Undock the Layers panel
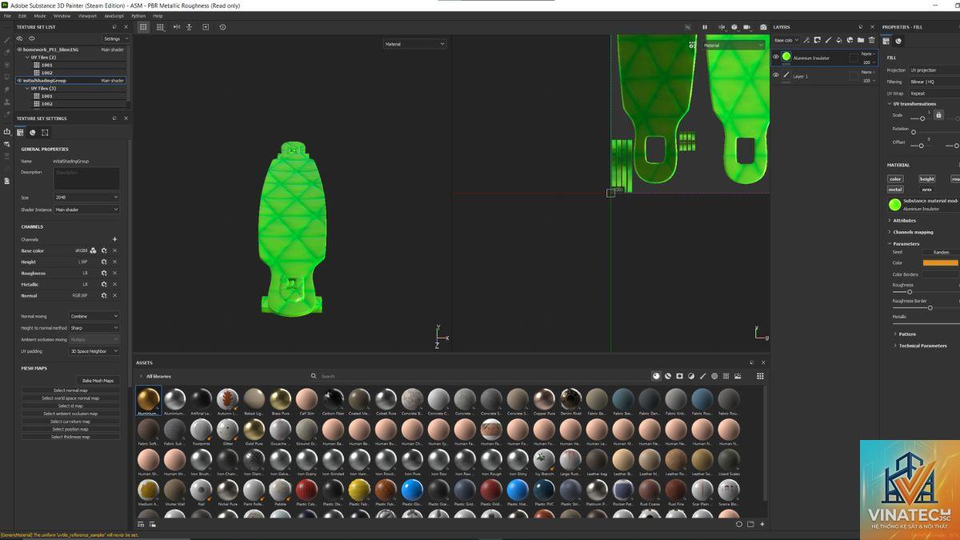Image resolution: width=960 pixels, height=540 pixels. (x=862, y=27)
